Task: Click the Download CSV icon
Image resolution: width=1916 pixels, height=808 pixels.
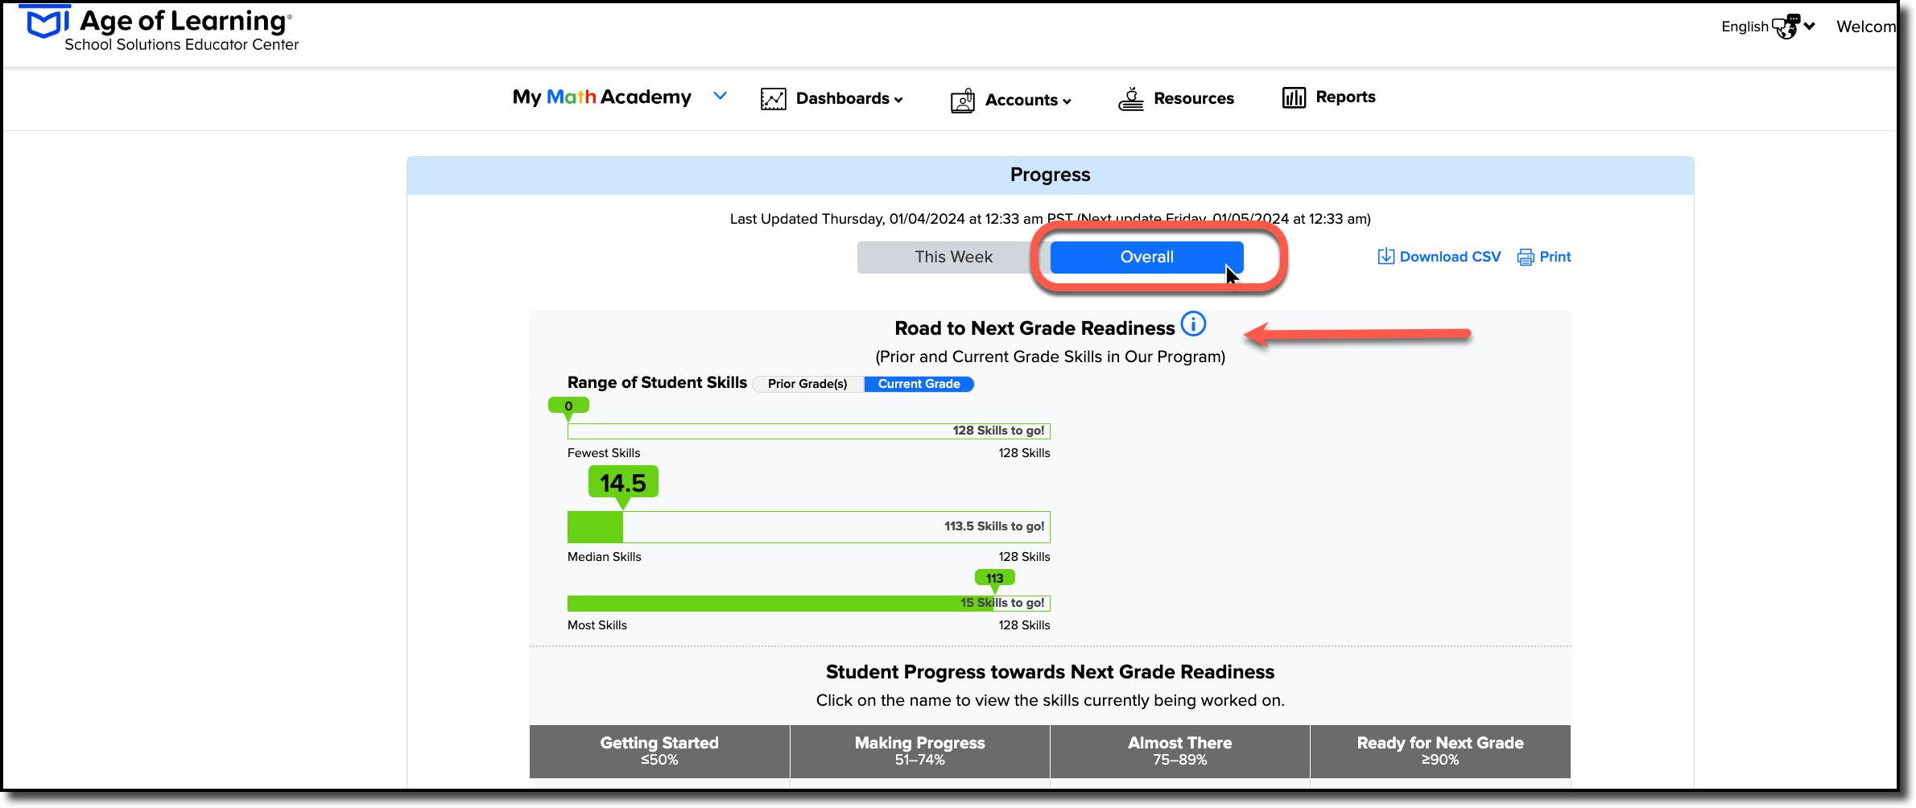Action: click(1385, 257)
